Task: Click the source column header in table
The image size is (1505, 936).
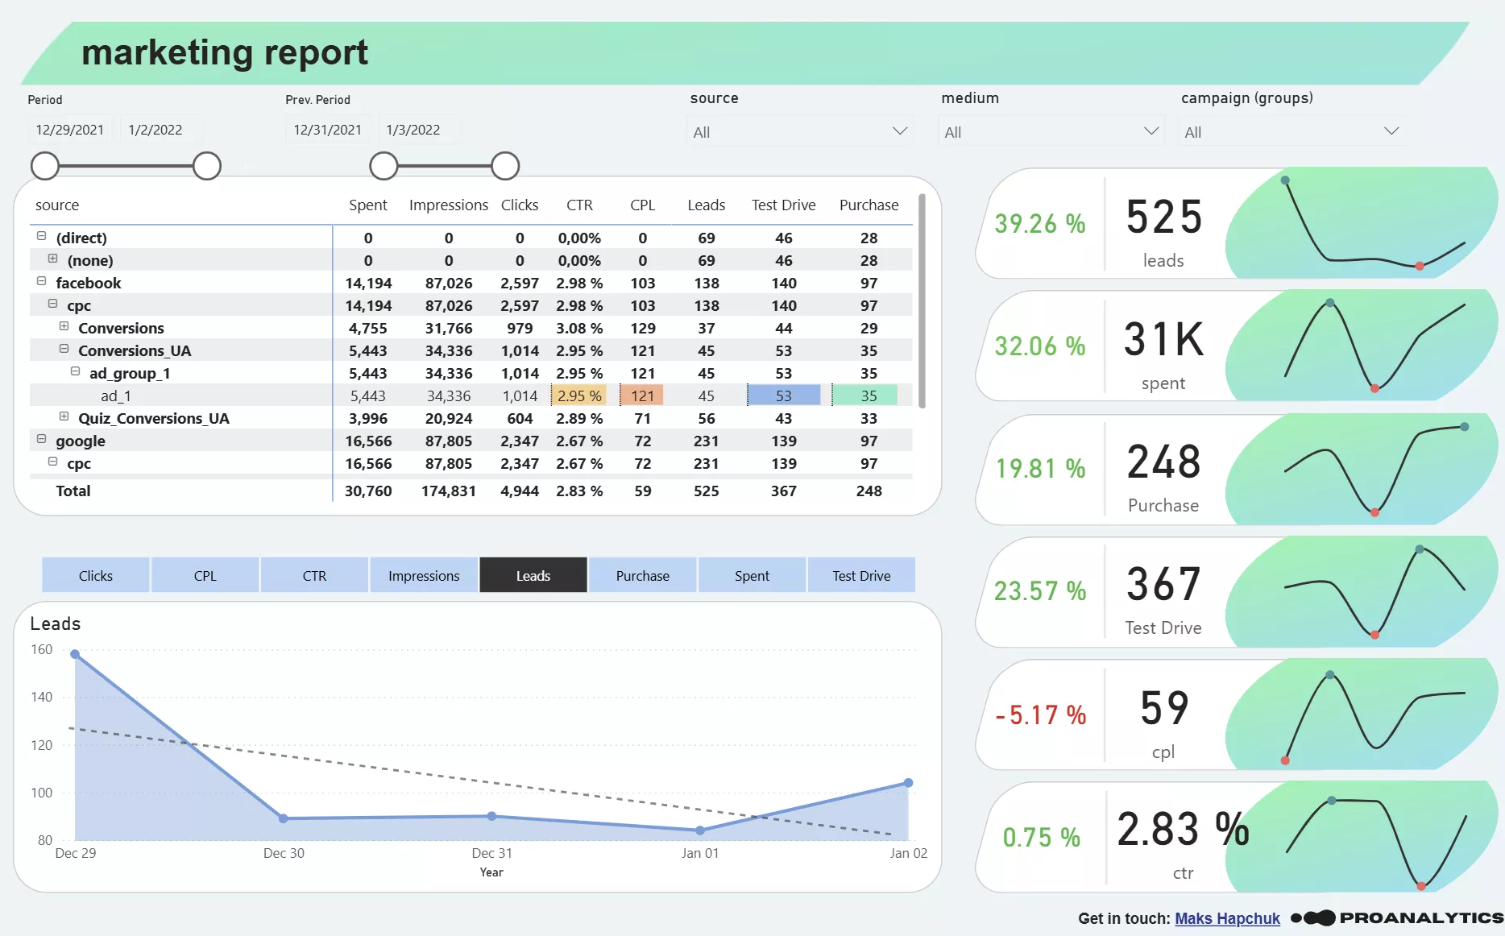Action: (57, 205)
